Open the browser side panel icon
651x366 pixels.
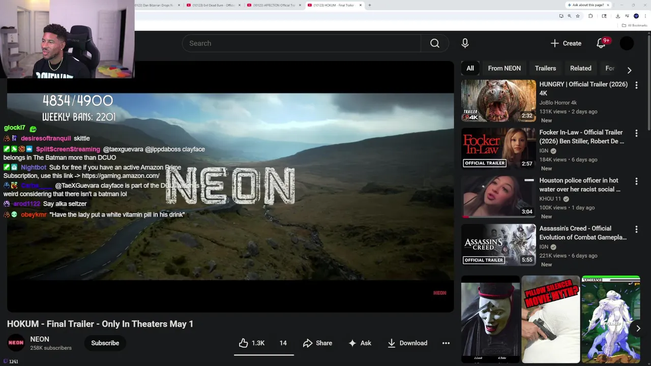[604, 16]
